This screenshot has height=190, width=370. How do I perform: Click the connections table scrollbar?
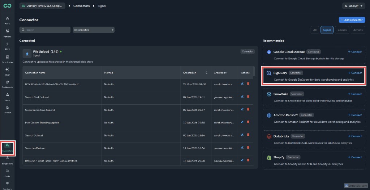(x=254, y=71)
